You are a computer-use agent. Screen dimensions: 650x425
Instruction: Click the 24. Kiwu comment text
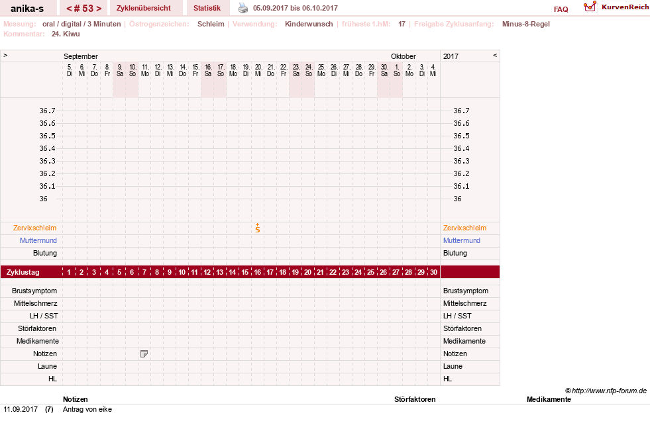click(66, 34)
